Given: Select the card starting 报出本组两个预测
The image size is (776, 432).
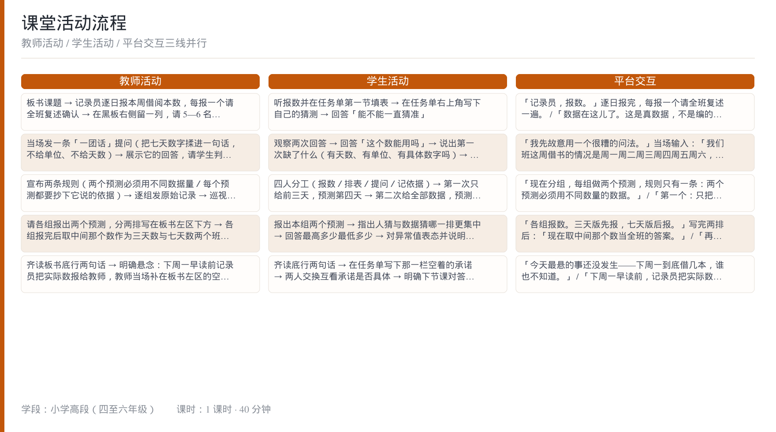Looking at the screenshot, I should click(388, 234).
